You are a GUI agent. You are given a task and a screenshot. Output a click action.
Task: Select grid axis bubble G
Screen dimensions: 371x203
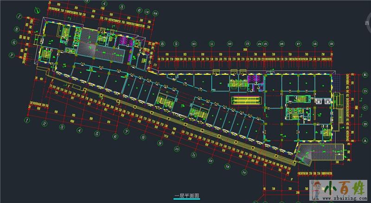(14, 42)
